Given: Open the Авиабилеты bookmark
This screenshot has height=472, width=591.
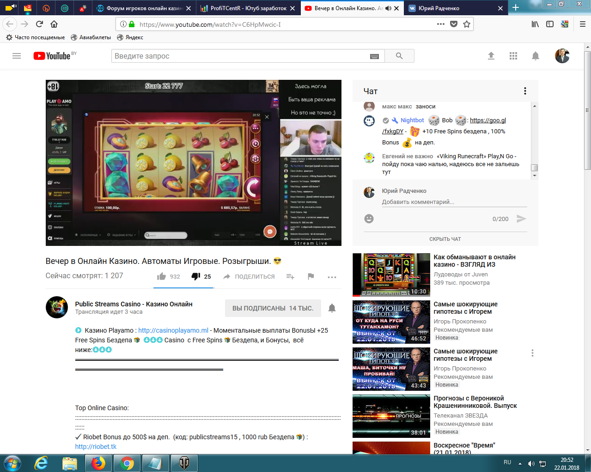Looking at the screenshot, I should (x=91, y=37).
